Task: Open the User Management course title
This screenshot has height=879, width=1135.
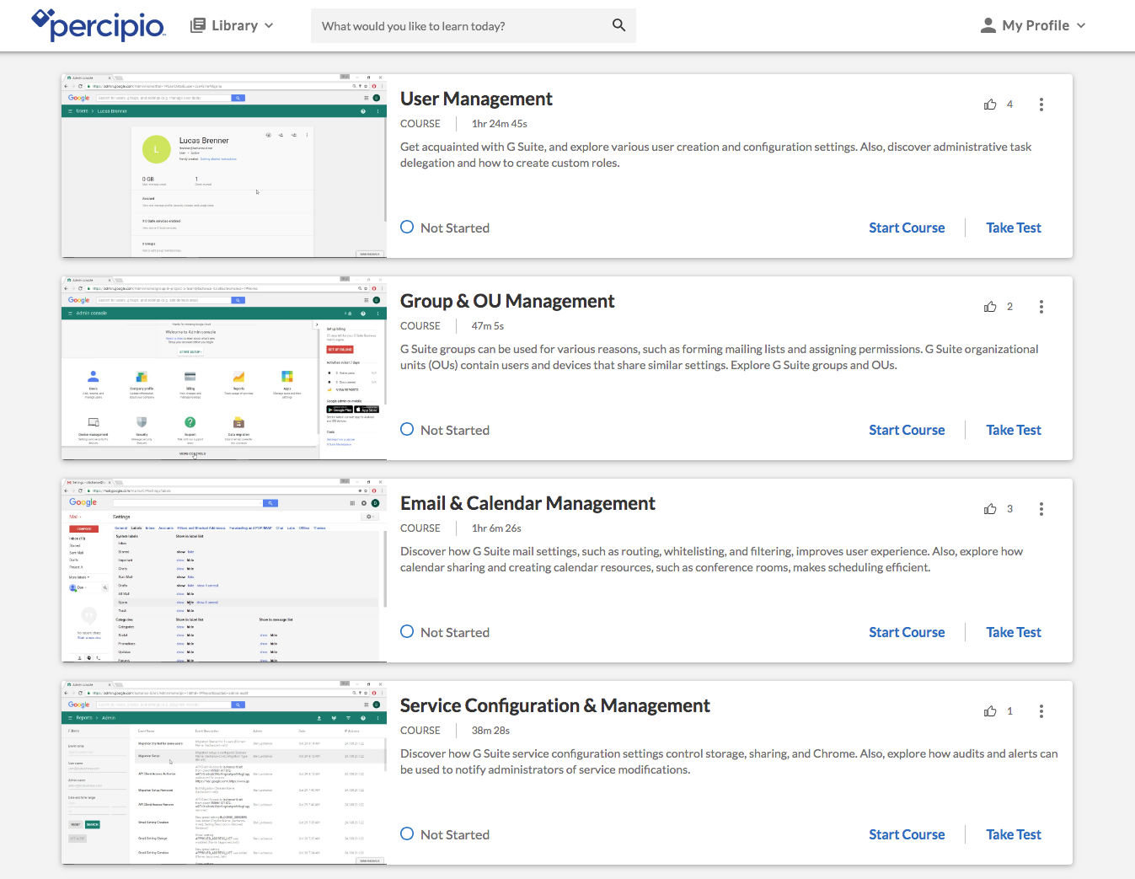Action: click(476, 99)
